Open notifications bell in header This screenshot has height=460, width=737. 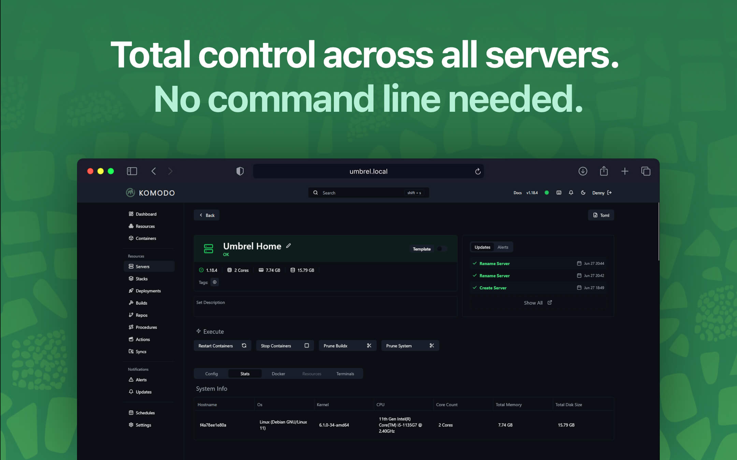tap(571, 193)
